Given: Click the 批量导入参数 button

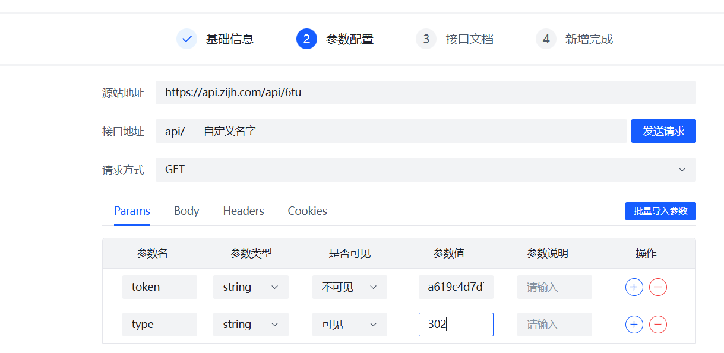Looking at the screenshot, I should click(660, 211).
